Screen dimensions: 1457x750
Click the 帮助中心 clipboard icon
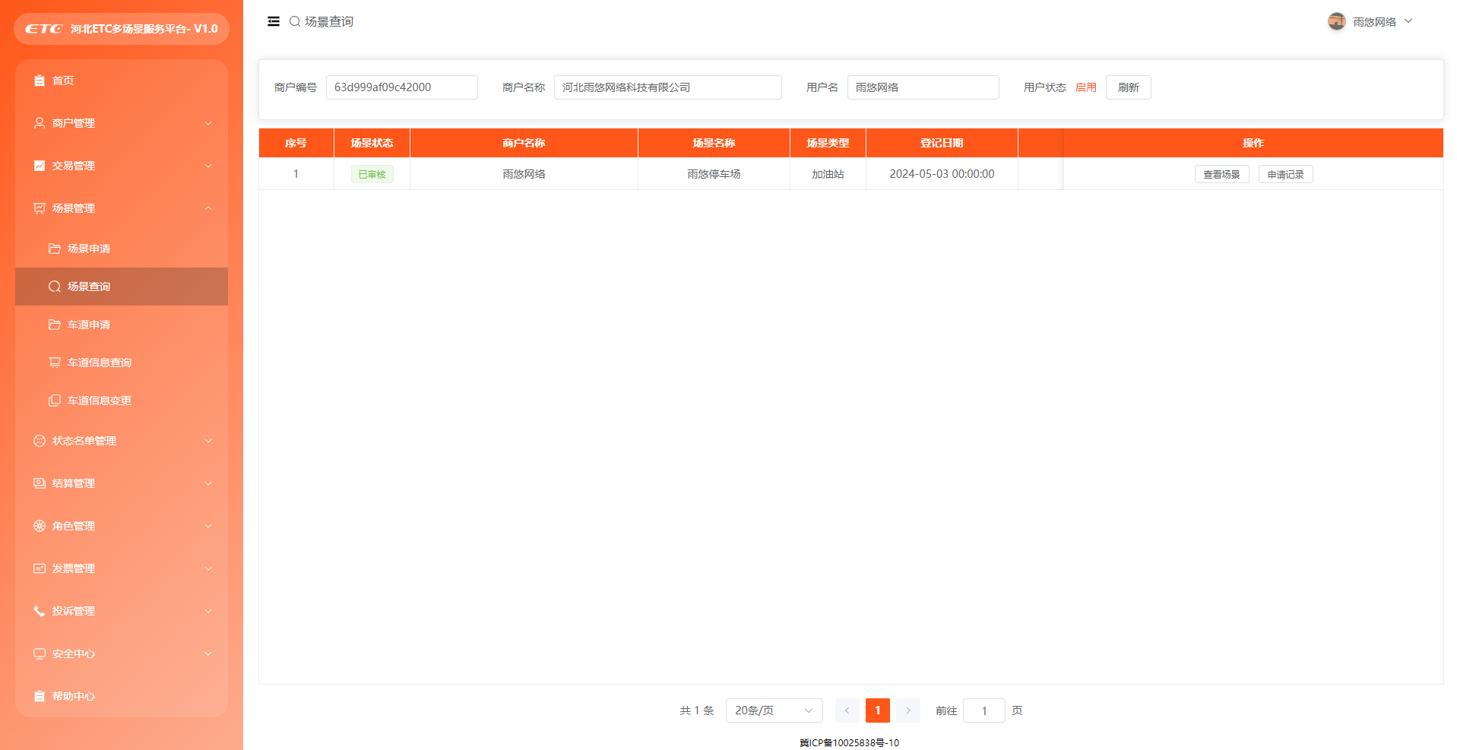click(40, 696)
